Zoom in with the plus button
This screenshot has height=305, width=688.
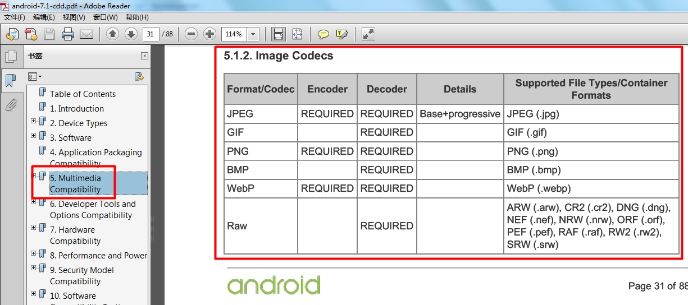click(209, 34)
